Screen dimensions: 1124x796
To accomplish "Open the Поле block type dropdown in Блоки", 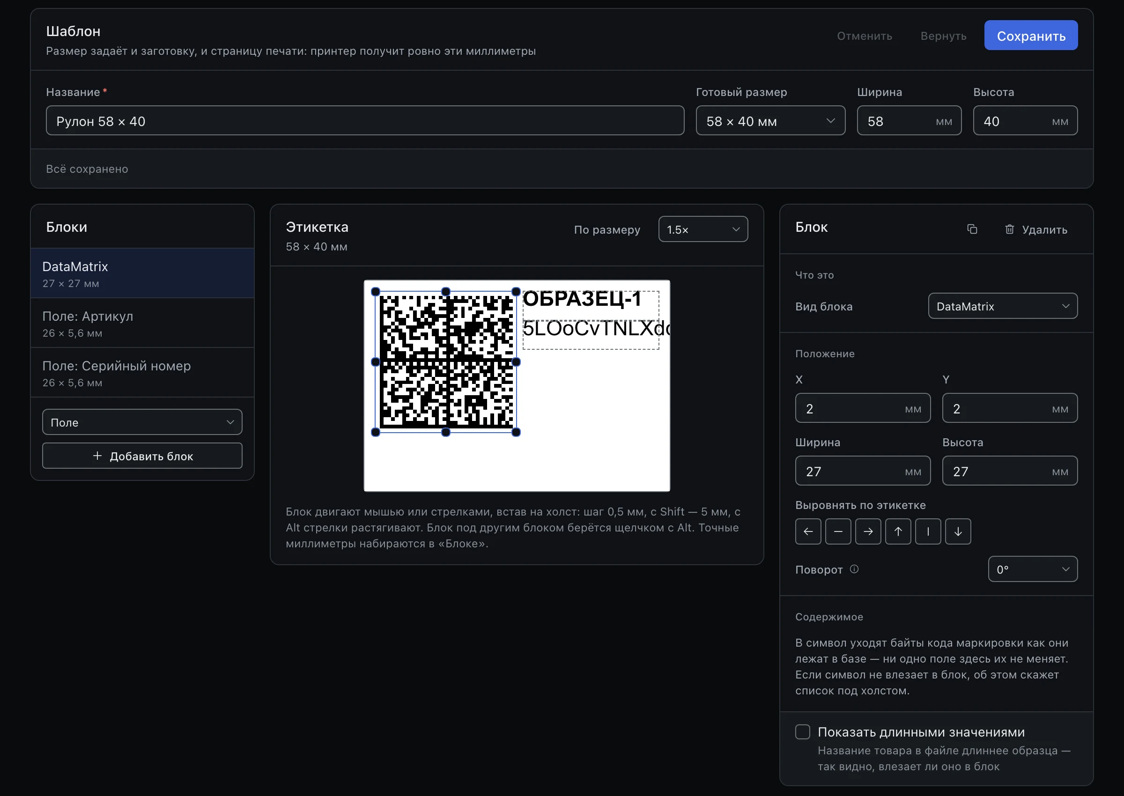I will [142, 422].
